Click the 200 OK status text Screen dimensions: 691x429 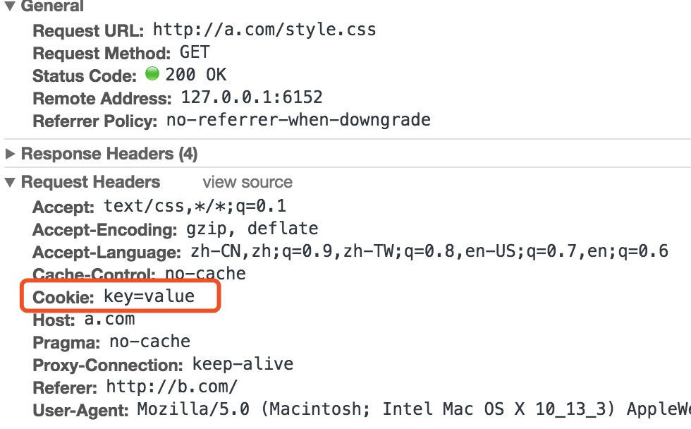(196, 75)
